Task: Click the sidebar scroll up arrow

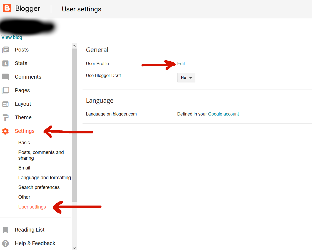Action: (74, 46)
